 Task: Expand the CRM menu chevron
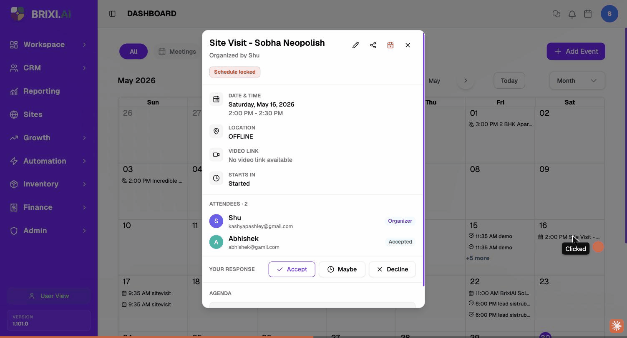pyautogui.click(x=84, y=68)
